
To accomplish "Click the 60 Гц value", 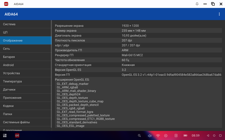I will pyautogui.click(x=125, y=60).
